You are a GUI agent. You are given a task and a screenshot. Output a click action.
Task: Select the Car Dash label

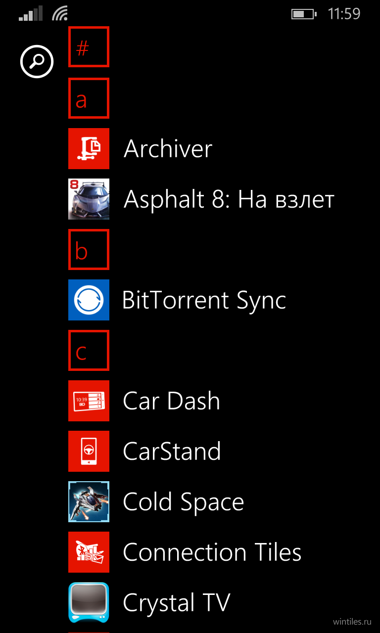[x=171, y=401]
